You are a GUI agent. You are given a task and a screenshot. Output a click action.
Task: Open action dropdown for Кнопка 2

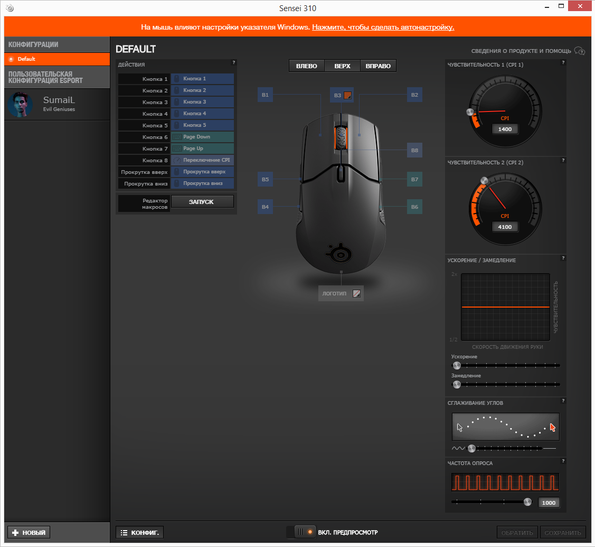202,90
